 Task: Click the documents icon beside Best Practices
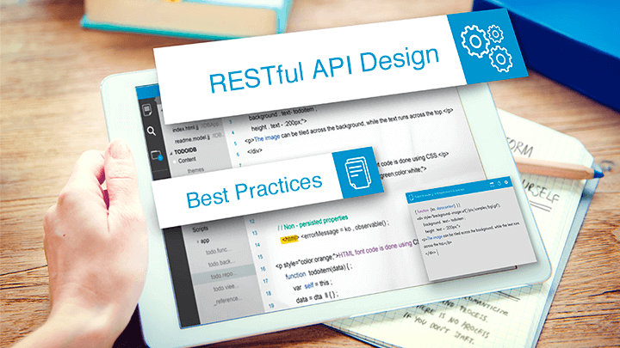[x=357, y=173]
